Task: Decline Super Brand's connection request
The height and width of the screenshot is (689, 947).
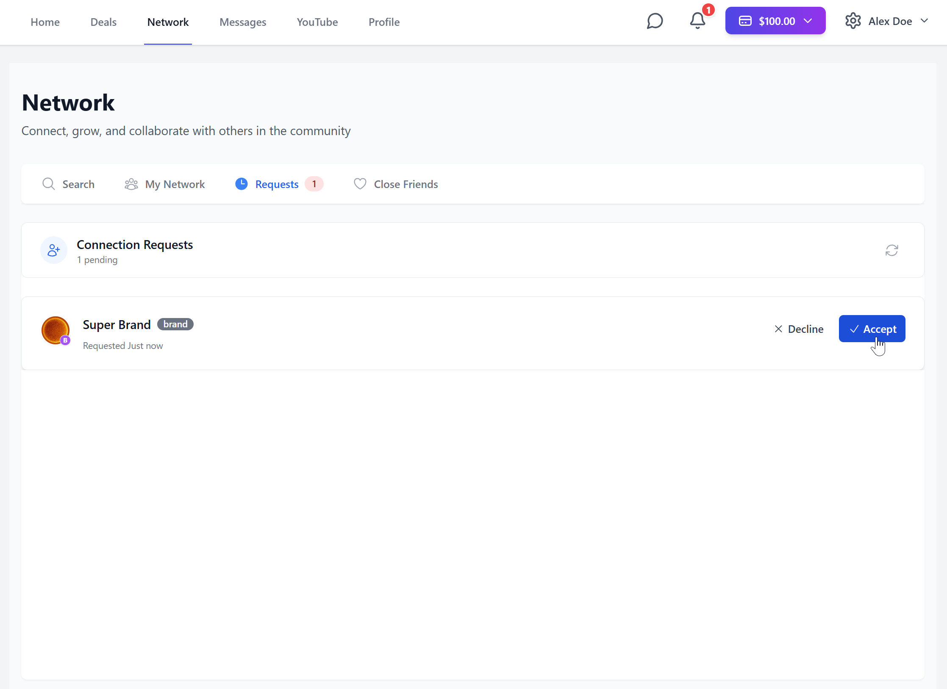Action: click(799, 329)
